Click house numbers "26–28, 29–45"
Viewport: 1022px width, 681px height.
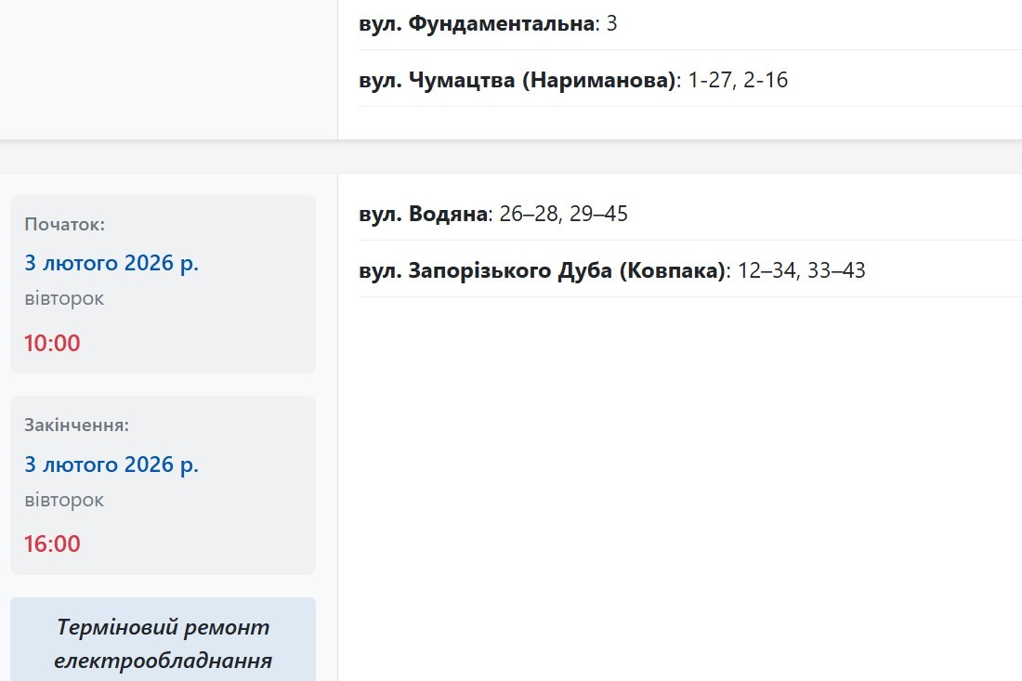pos(564,215)
